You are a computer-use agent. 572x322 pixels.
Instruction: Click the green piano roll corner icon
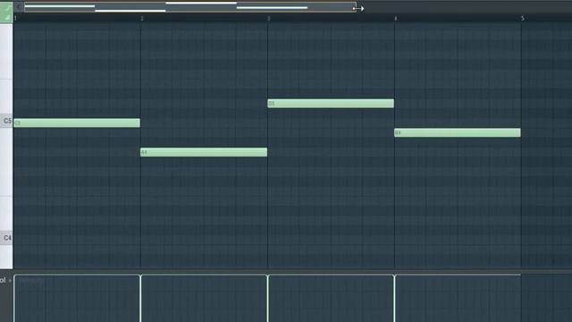(6, 12)
